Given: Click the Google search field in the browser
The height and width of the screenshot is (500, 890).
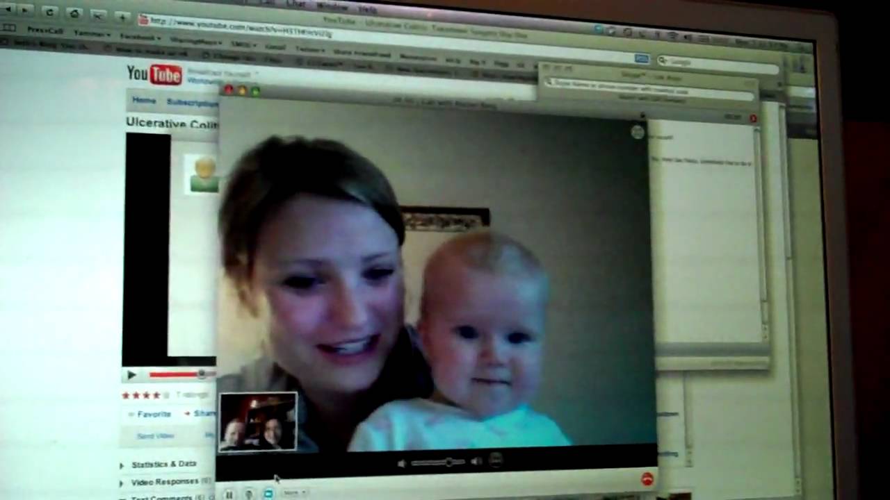Looking at the screenshot, I should [x=718, y=64].
